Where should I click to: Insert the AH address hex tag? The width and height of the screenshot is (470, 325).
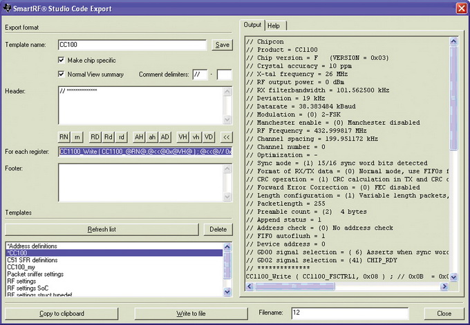pyautogui.click(x=139, y=137)
